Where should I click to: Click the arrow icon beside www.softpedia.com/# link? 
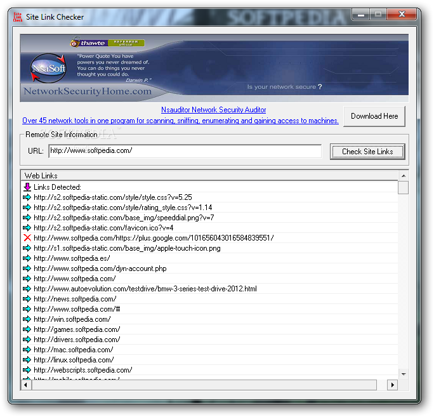coord(27,309)
